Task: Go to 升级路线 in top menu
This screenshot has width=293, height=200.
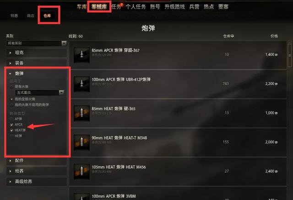Action: pos(174,7)
